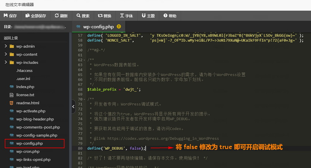The image size is (311, 168).
Task: Expand the wp-includes folder arrow
Action: click(x=6, y=62)
